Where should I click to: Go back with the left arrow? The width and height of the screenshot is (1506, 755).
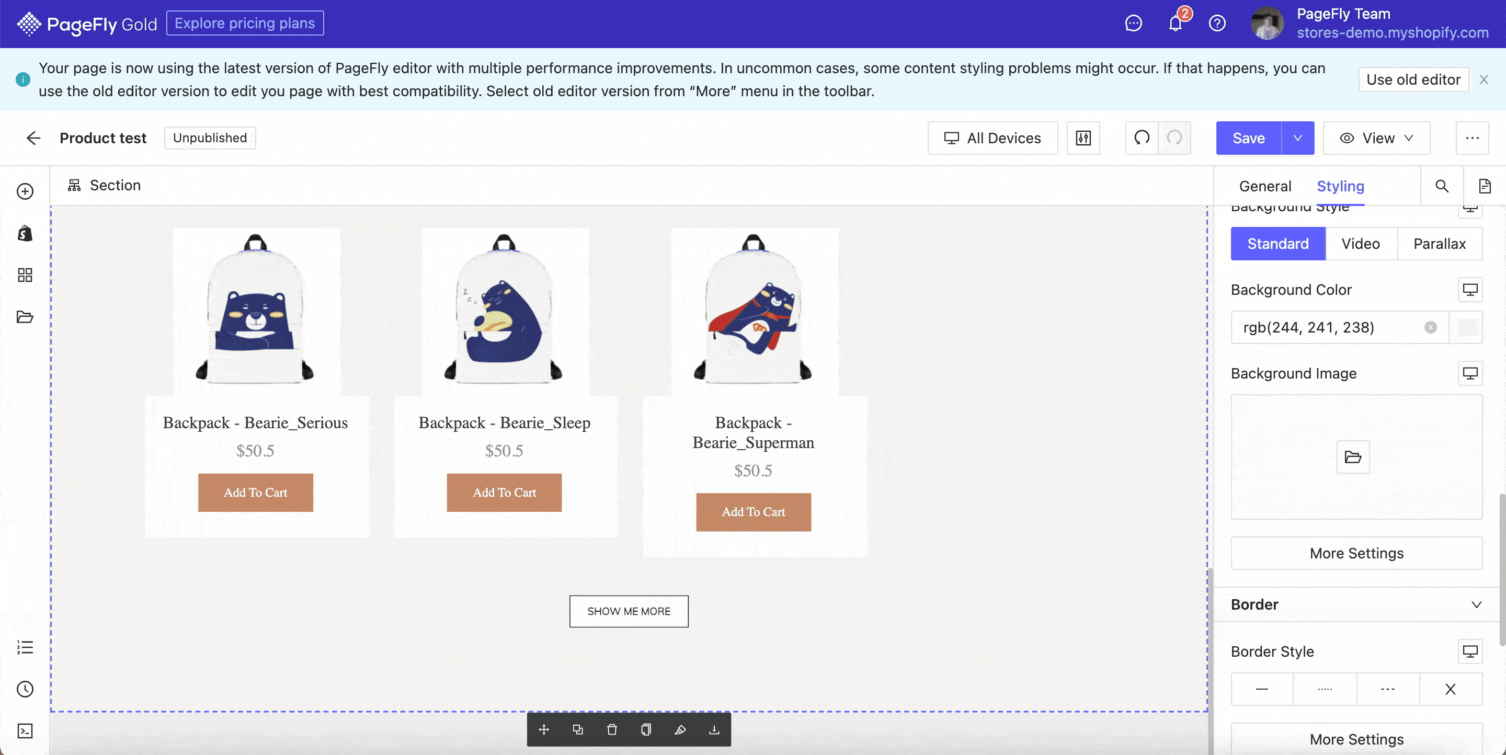33,138
